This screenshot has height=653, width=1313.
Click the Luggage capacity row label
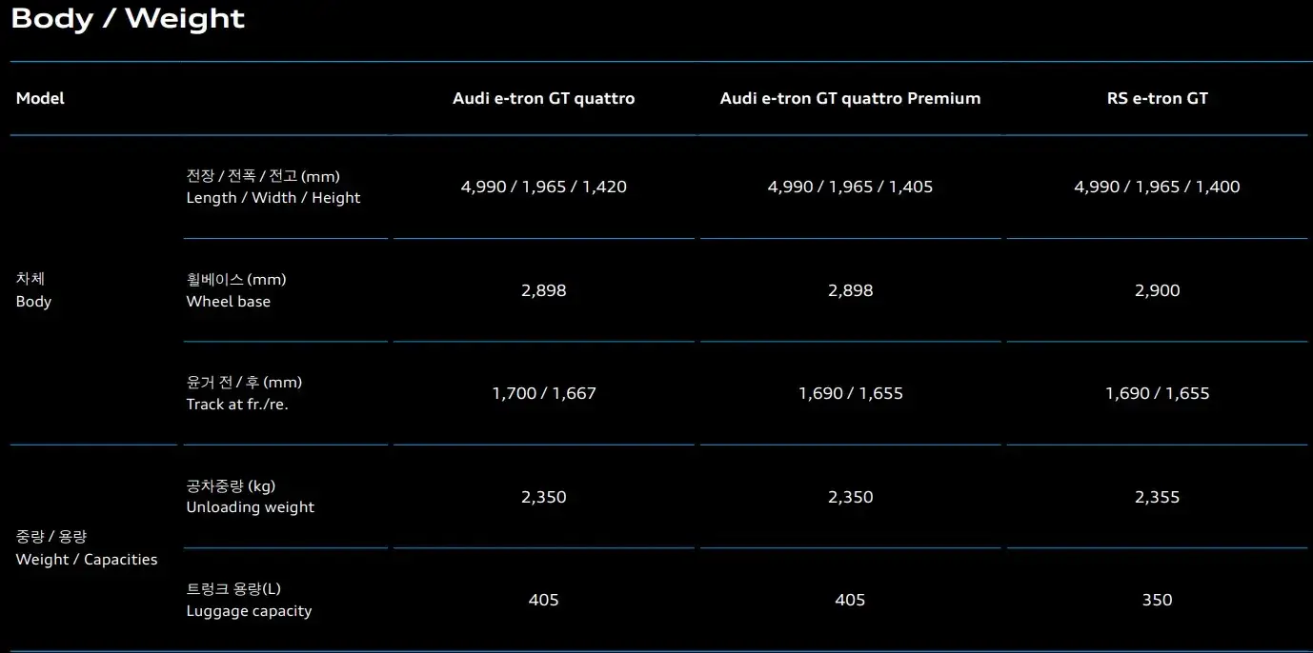coord(249,601)
